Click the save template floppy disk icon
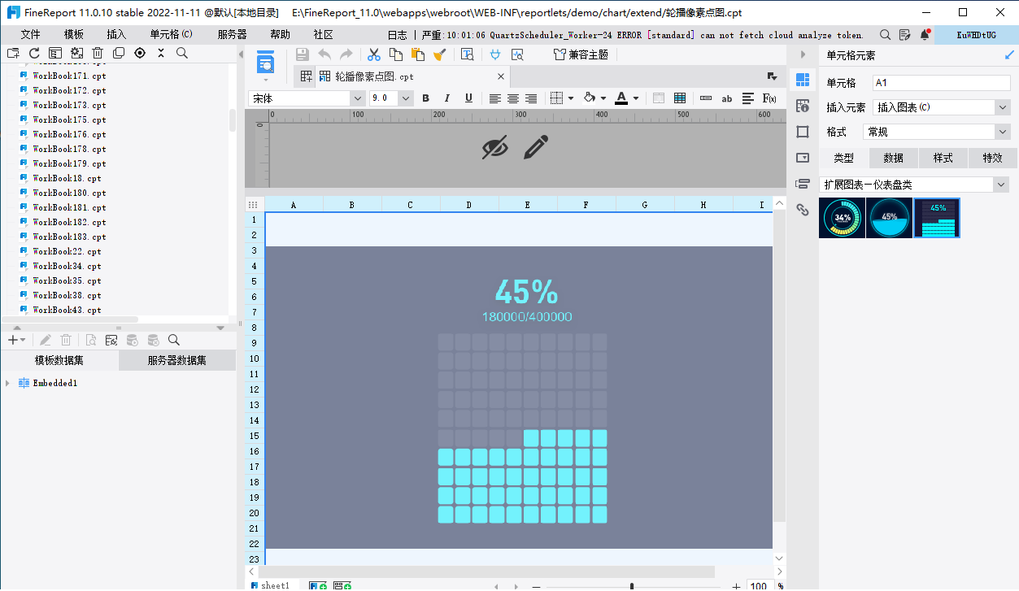The height and width of the screenshot is (591, 1019). (303, 54)
